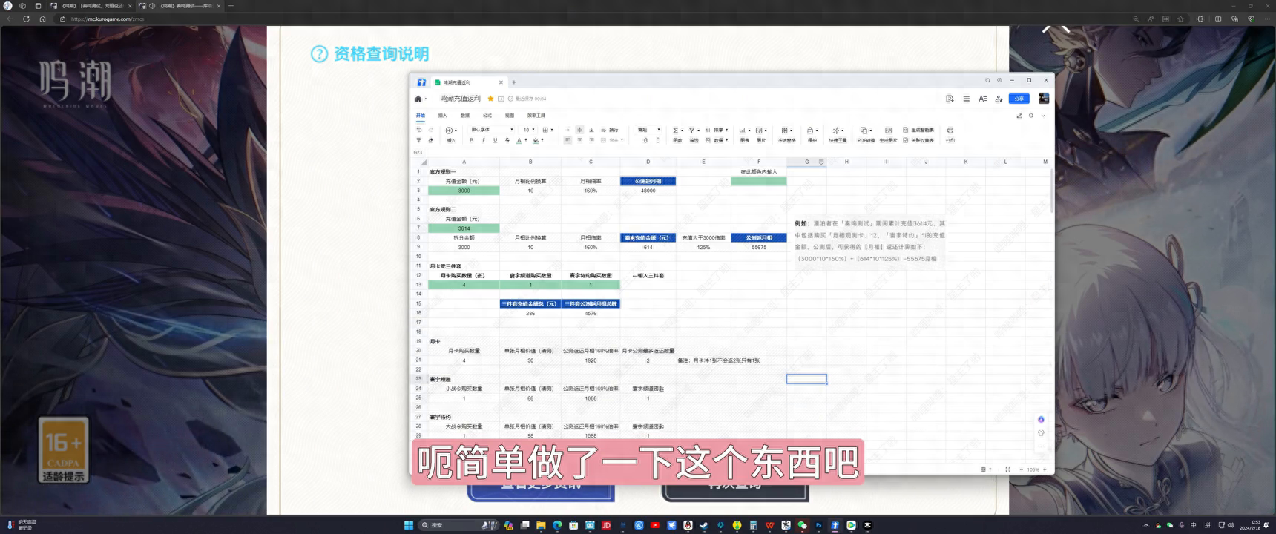1276x534 pixels.
Task: Click the new document icon in header
Action: point(950,99)
